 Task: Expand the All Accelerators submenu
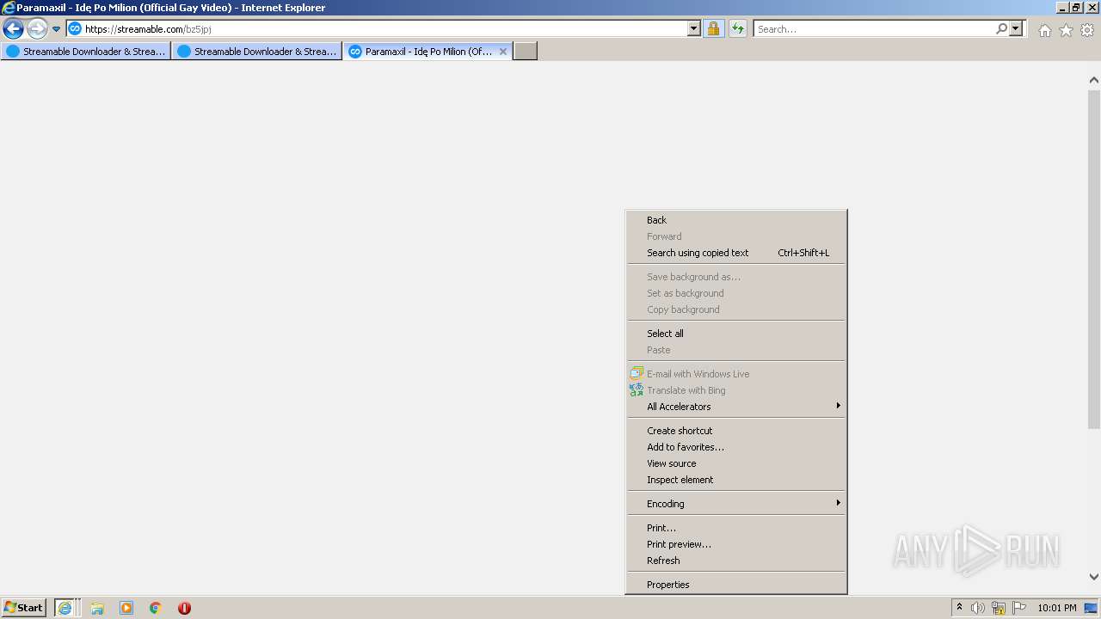736,407
